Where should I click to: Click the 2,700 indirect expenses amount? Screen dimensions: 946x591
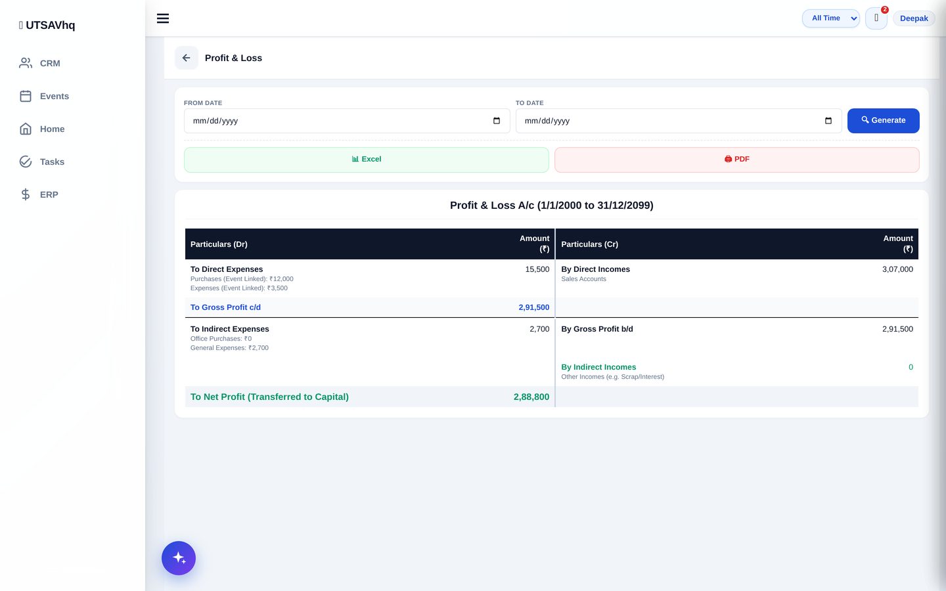pos(539,329)
